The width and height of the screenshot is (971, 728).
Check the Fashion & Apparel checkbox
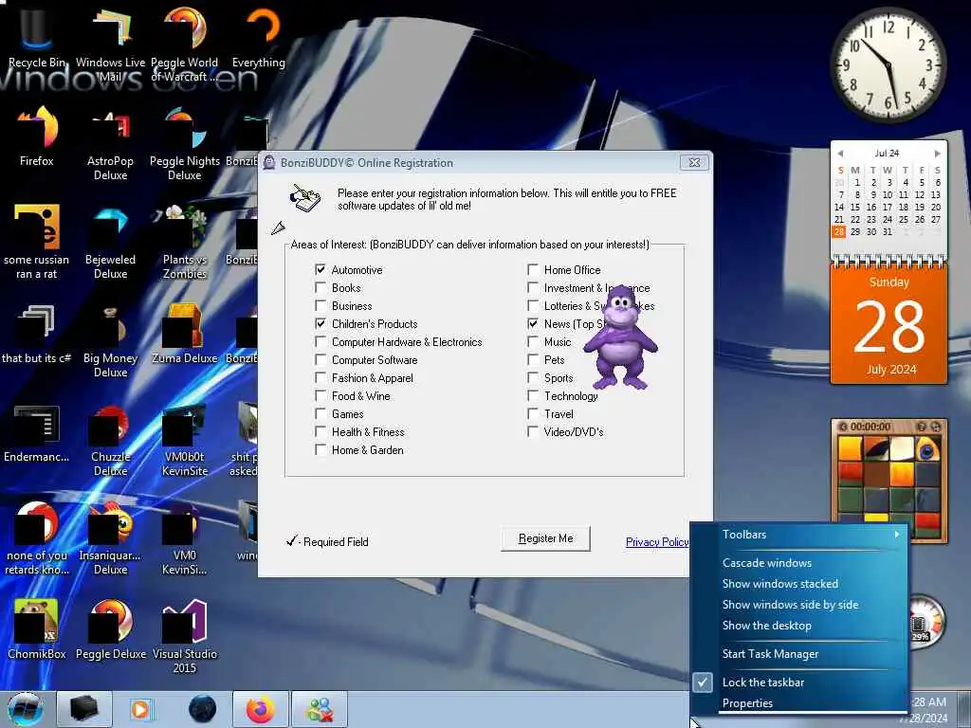click(x=321, y=377)
